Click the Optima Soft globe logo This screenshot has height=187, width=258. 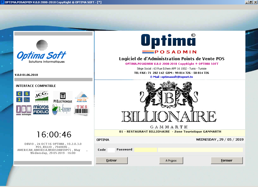click(42, 51)
